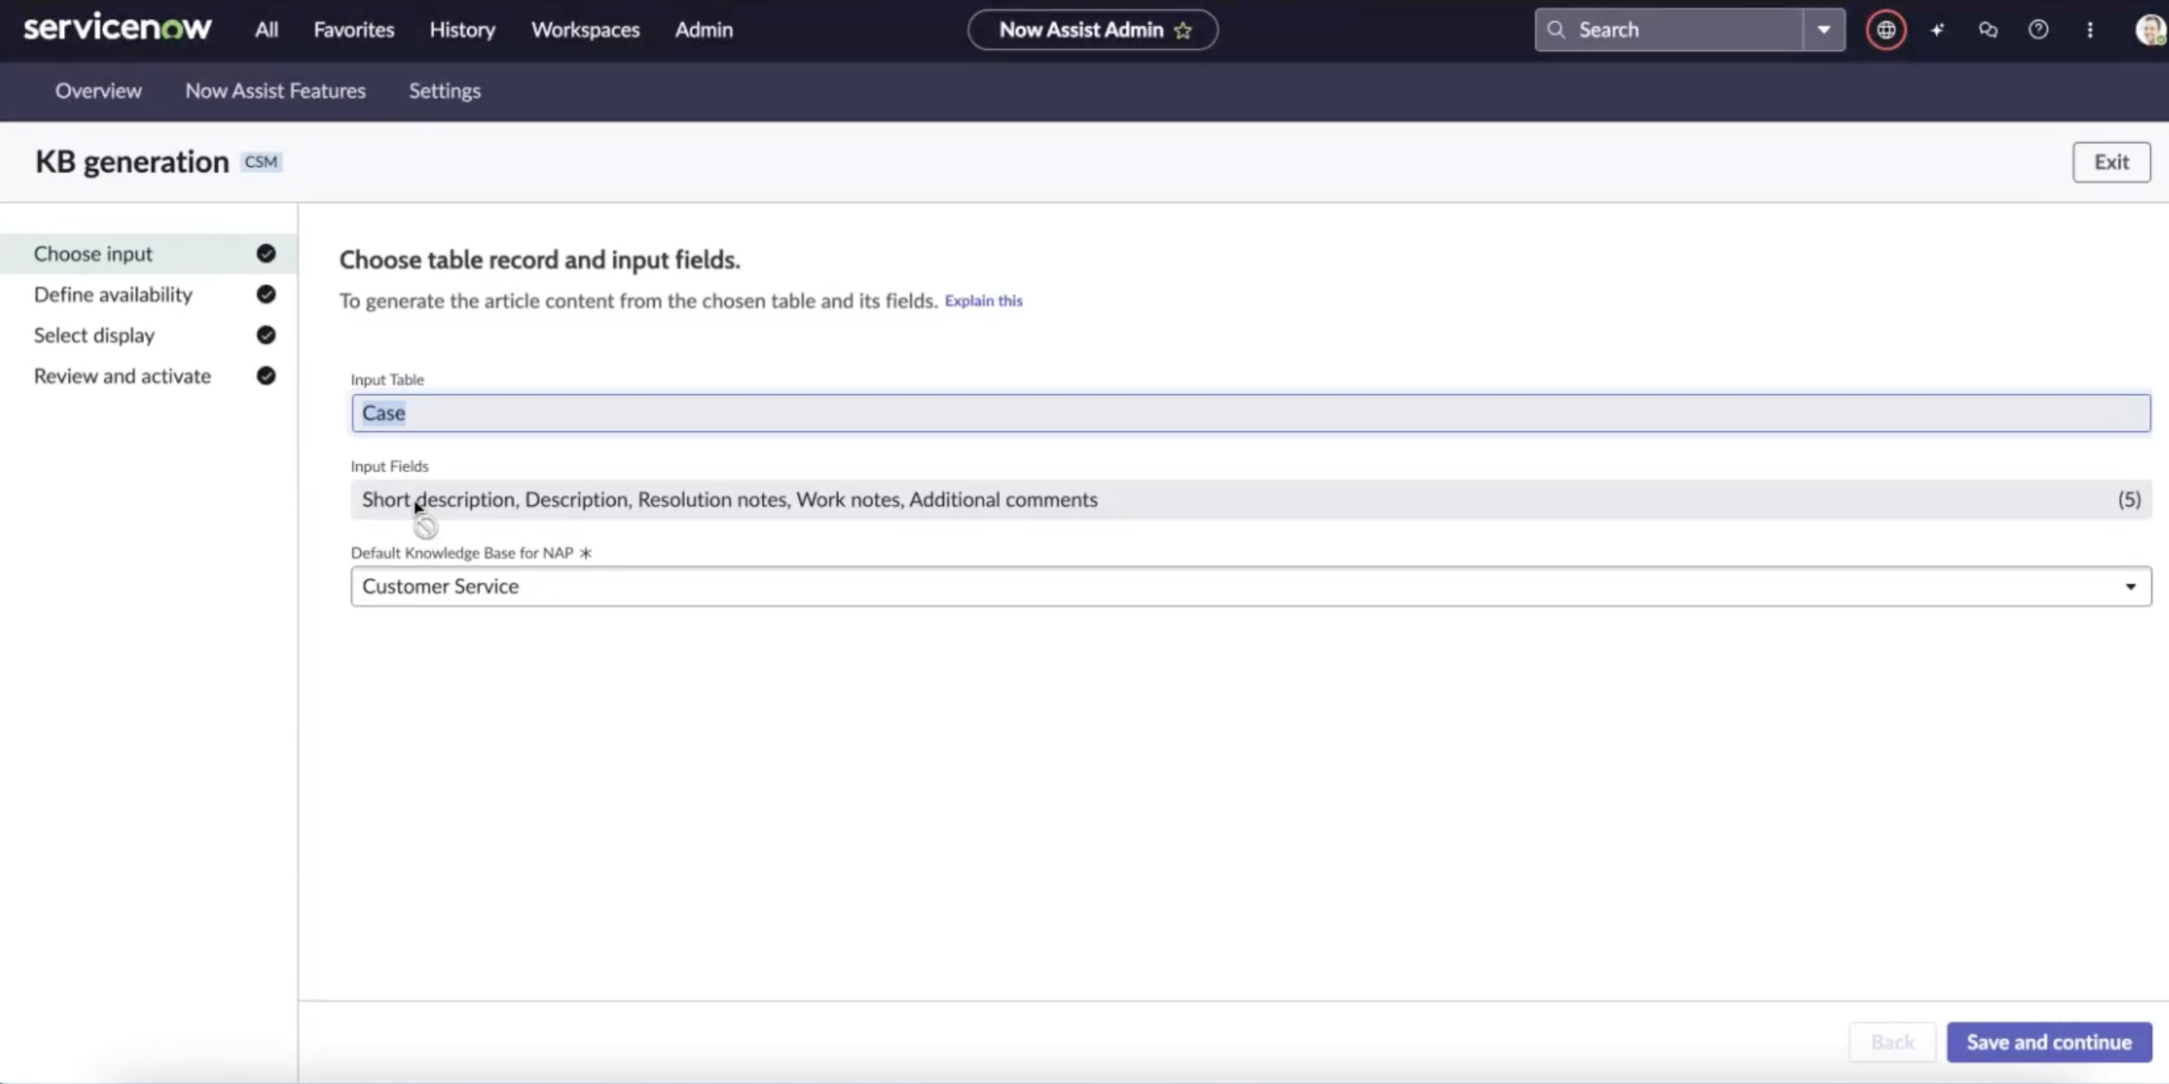Click the search magnifier icon
The image size is (2169, 1084).
pos(1556,30)
